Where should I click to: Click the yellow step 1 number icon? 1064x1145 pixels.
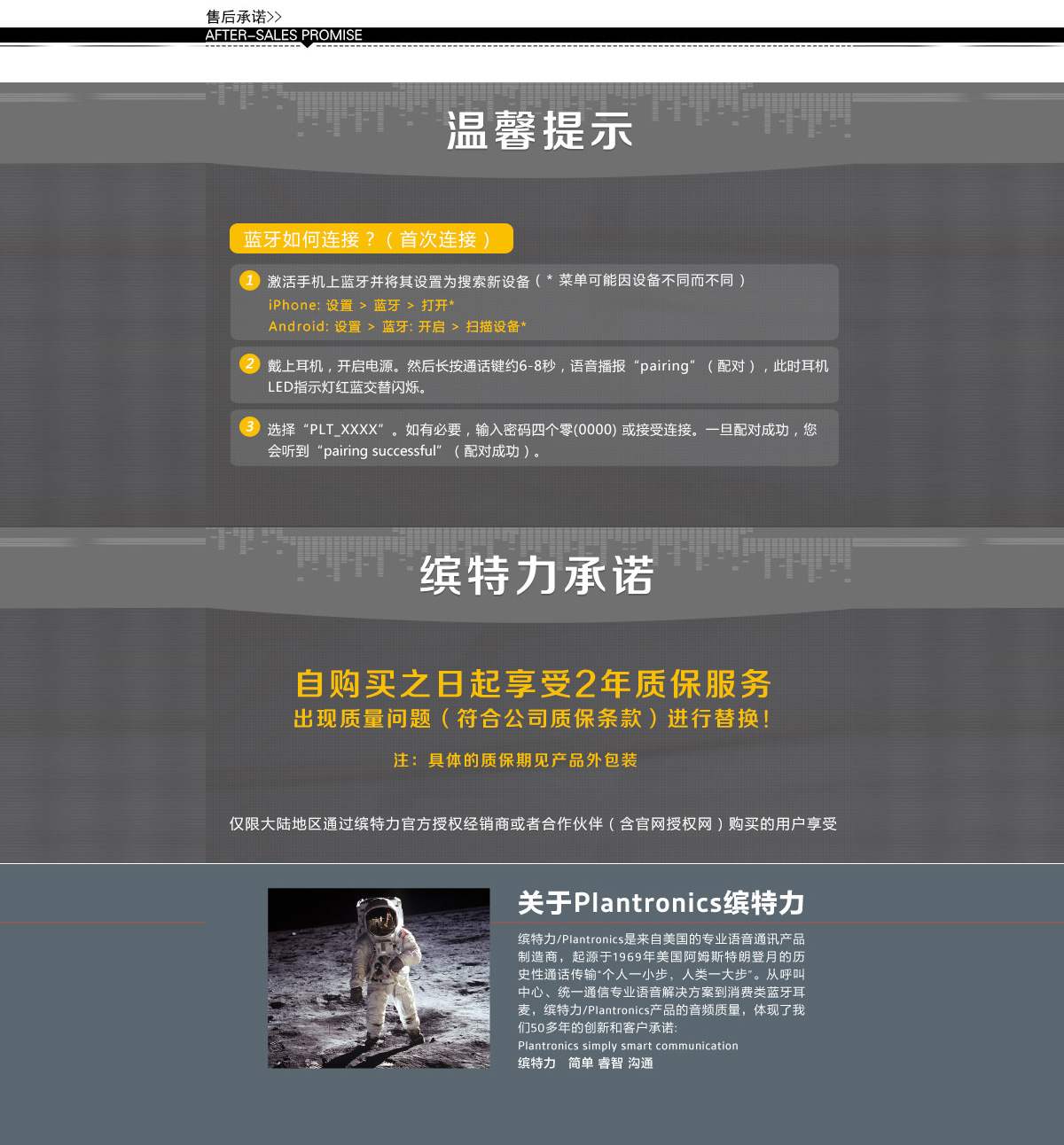[250, 280]
